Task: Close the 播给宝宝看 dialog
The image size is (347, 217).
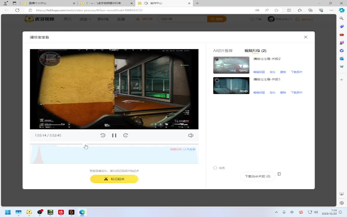Action: pos(305,37)
